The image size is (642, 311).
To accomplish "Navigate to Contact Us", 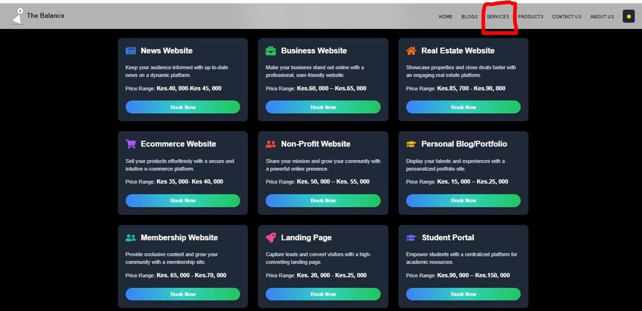I will (567, 17).
